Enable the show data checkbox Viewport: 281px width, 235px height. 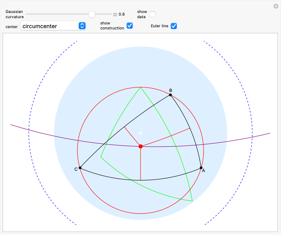(153, 14)
